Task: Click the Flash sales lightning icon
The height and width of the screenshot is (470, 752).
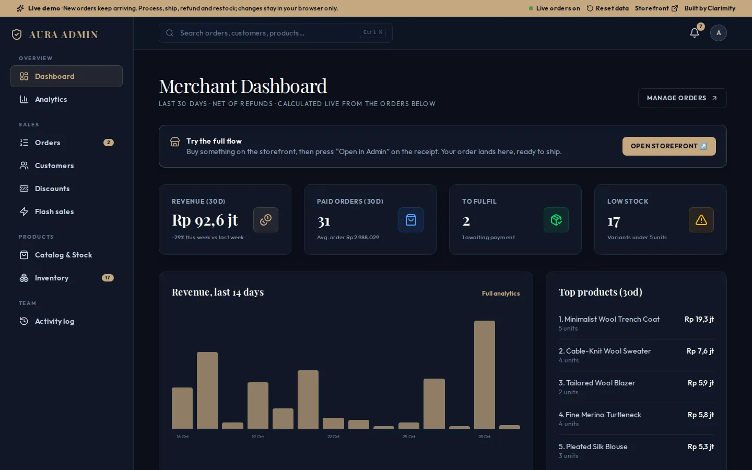Action: 24,211
